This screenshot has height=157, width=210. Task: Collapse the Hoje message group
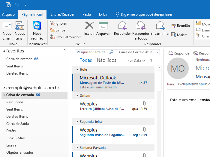point(77,70)
